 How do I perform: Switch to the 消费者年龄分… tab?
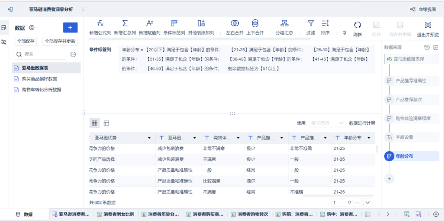(160, 214)
